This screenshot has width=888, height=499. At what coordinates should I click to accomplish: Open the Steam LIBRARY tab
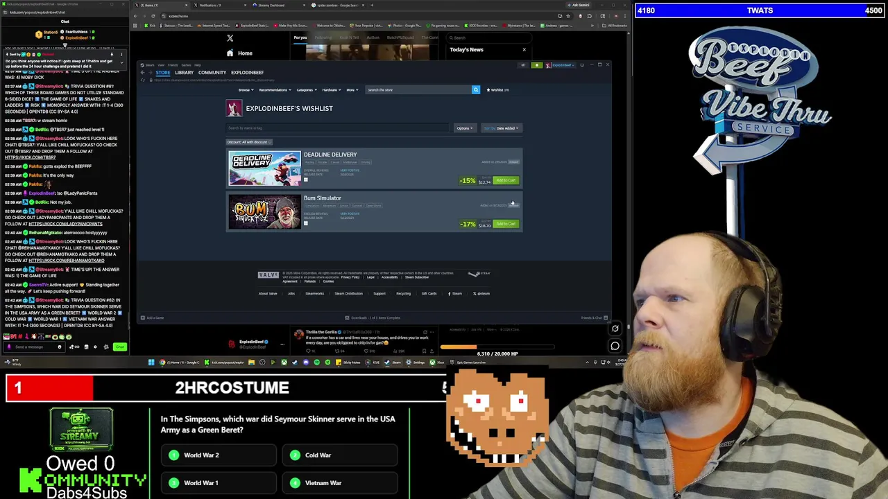coord(184,72)
